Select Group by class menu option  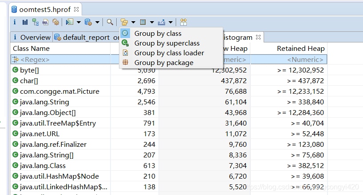(158, 34)
